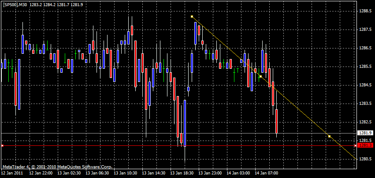Grab the red horizontal line's left handle

(x=2, y=145)
